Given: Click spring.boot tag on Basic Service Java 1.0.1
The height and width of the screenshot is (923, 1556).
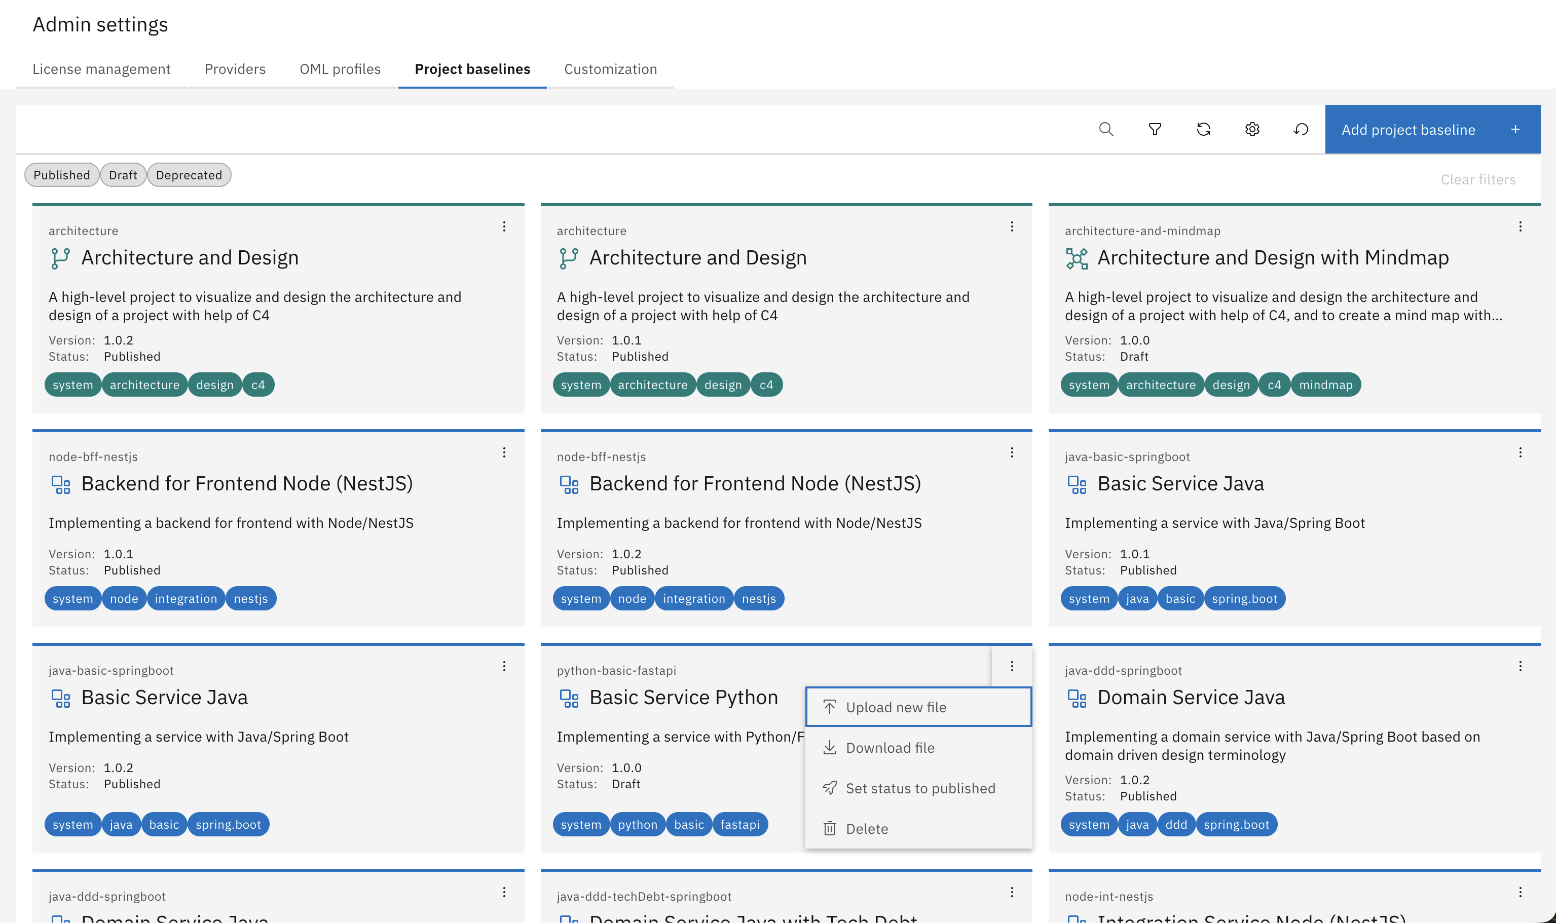Looking at the screenshot, I should 1244,599.
